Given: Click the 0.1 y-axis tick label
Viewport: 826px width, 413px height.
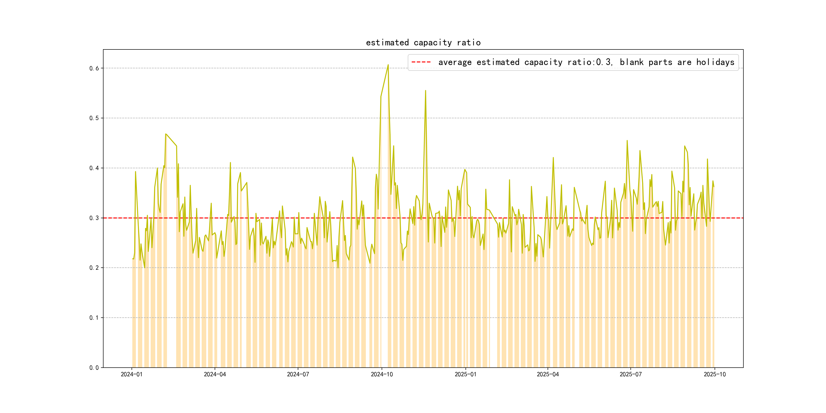Looking at the screenshot, I should coord(94,318).
